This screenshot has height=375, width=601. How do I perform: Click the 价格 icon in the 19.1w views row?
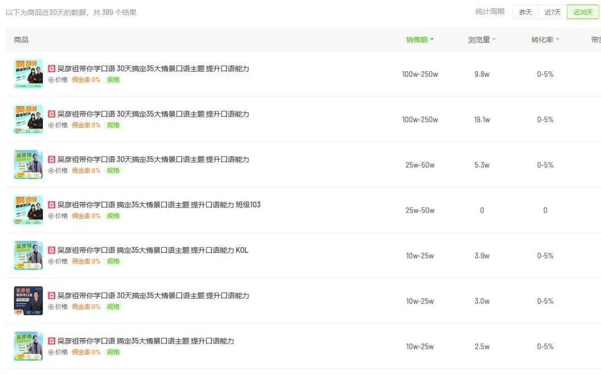pyautogui.click(x=51, y=126)
